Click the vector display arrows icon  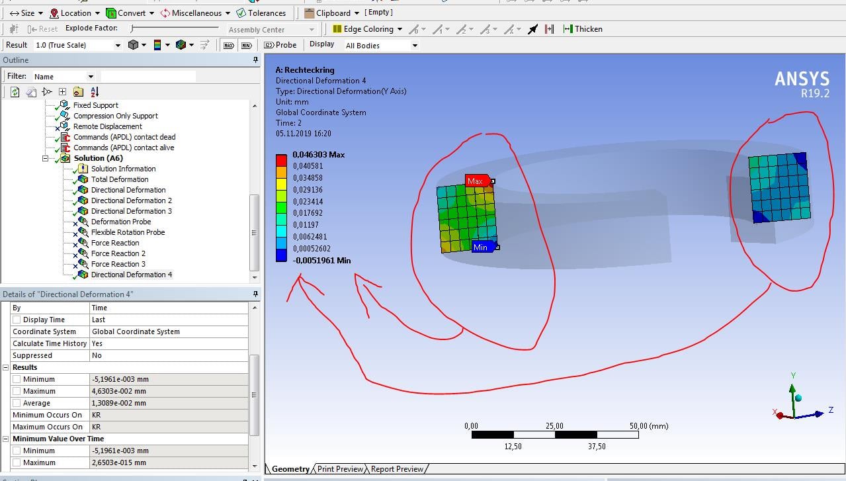tap(205, 45)
